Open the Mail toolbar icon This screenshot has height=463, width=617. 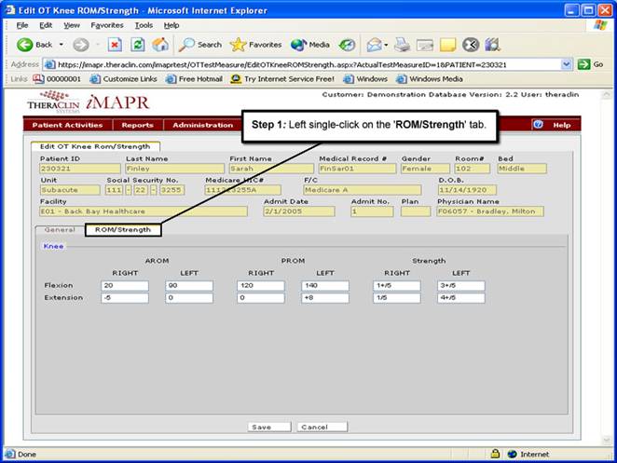(x=374, y=44)
